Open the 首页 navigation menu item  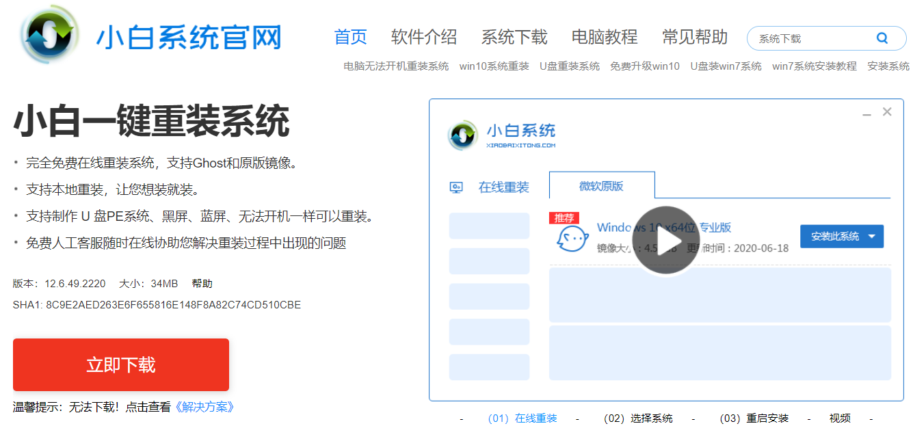point(350,37)
